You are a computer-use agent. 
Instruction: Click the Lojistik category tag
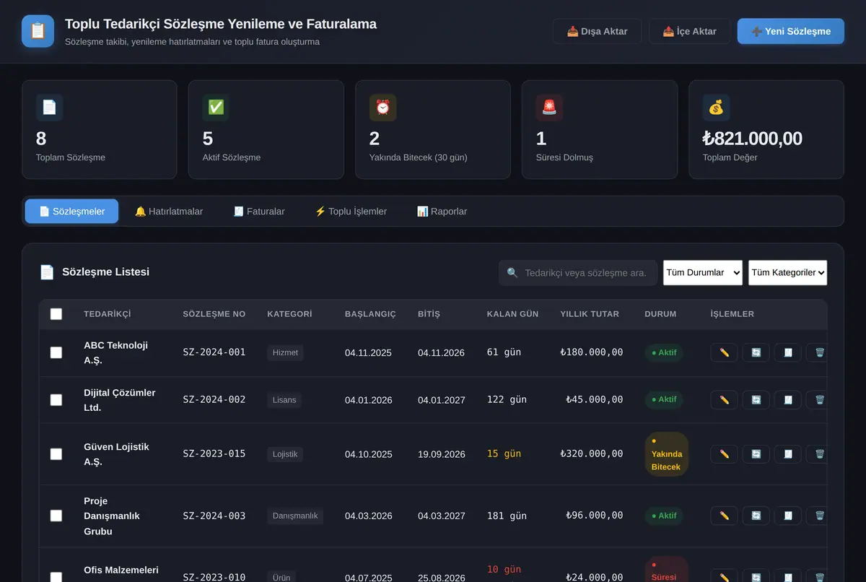click(285, 454)
